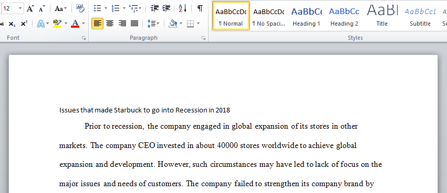Open the font size dropdown

(x=20, y=8)
